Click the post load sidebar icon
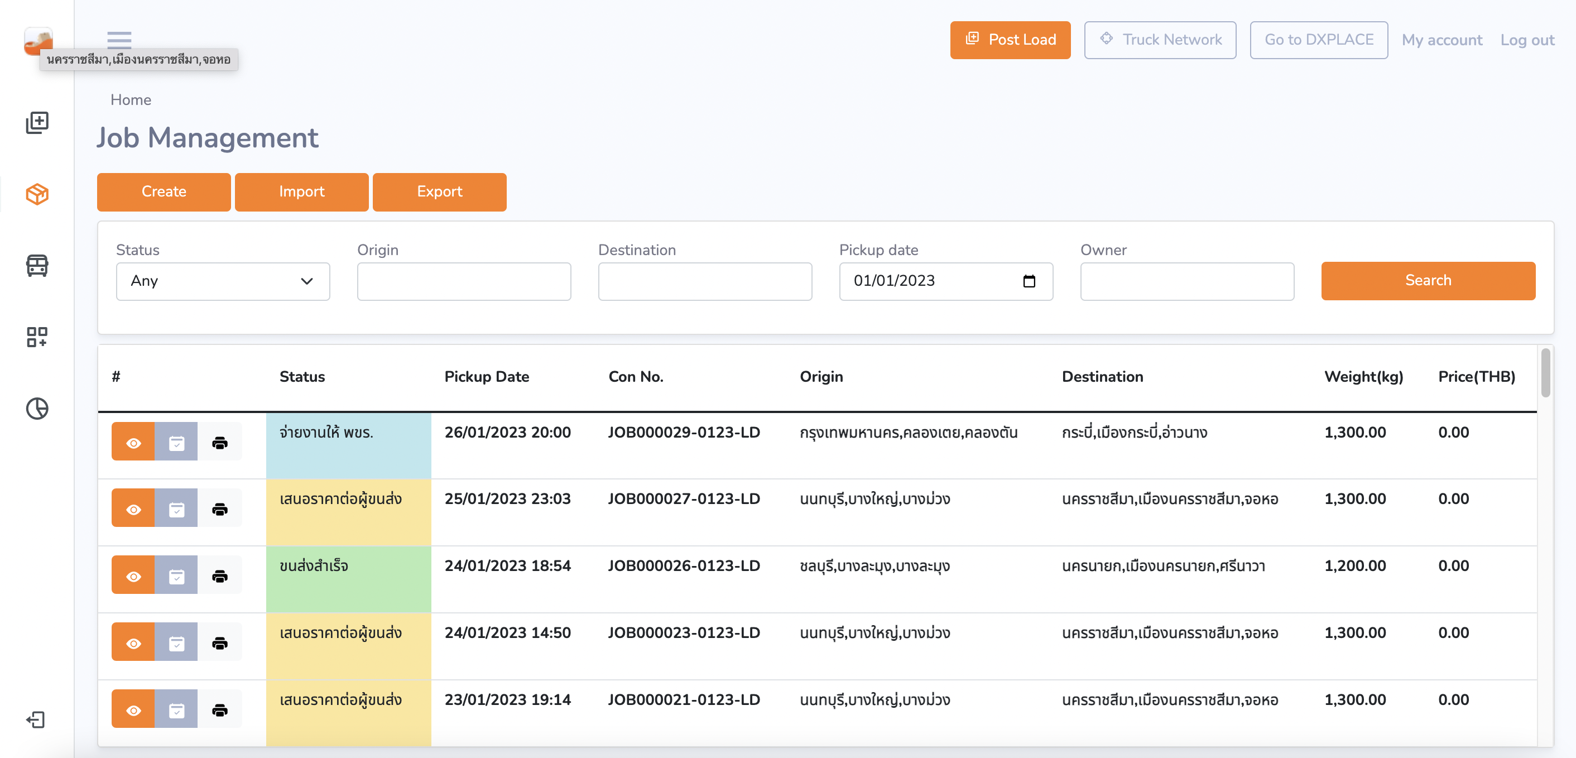 37,122
